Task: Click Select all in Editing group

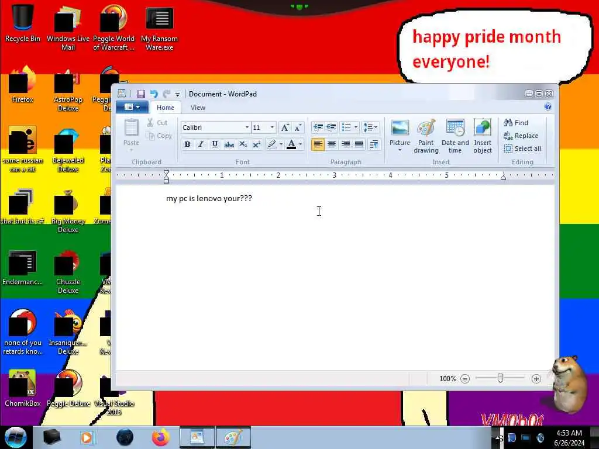Action: click(x=522, y=148)
